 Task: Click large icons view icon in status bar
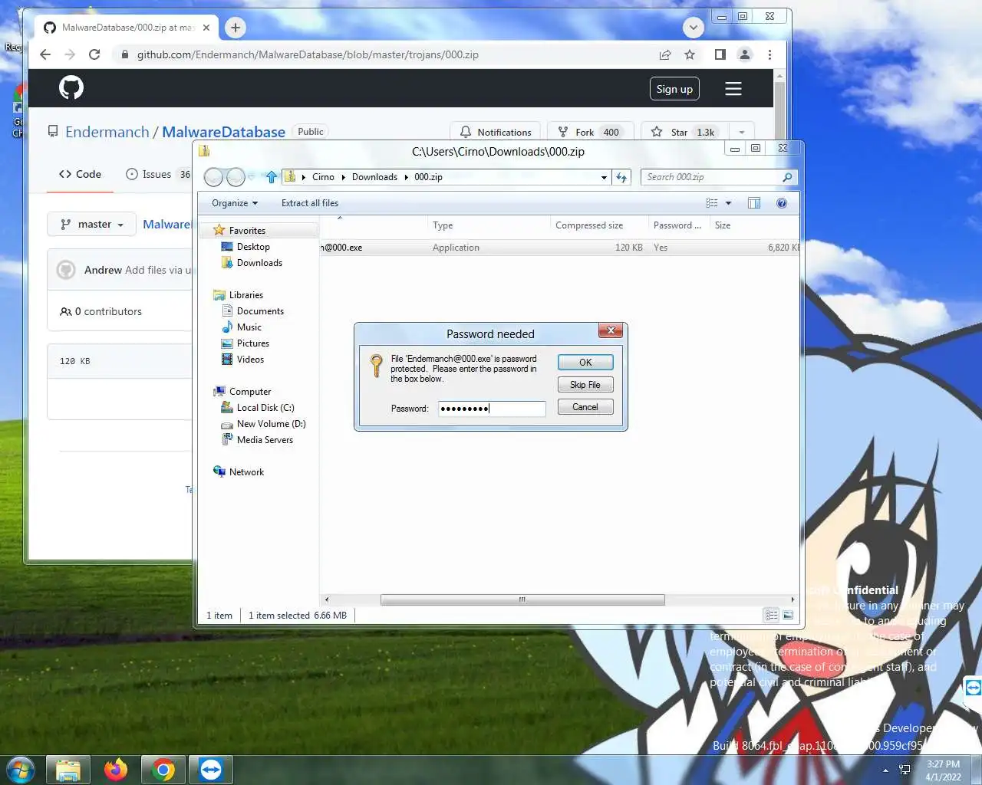pyautogui.click(x=788, y=616)
